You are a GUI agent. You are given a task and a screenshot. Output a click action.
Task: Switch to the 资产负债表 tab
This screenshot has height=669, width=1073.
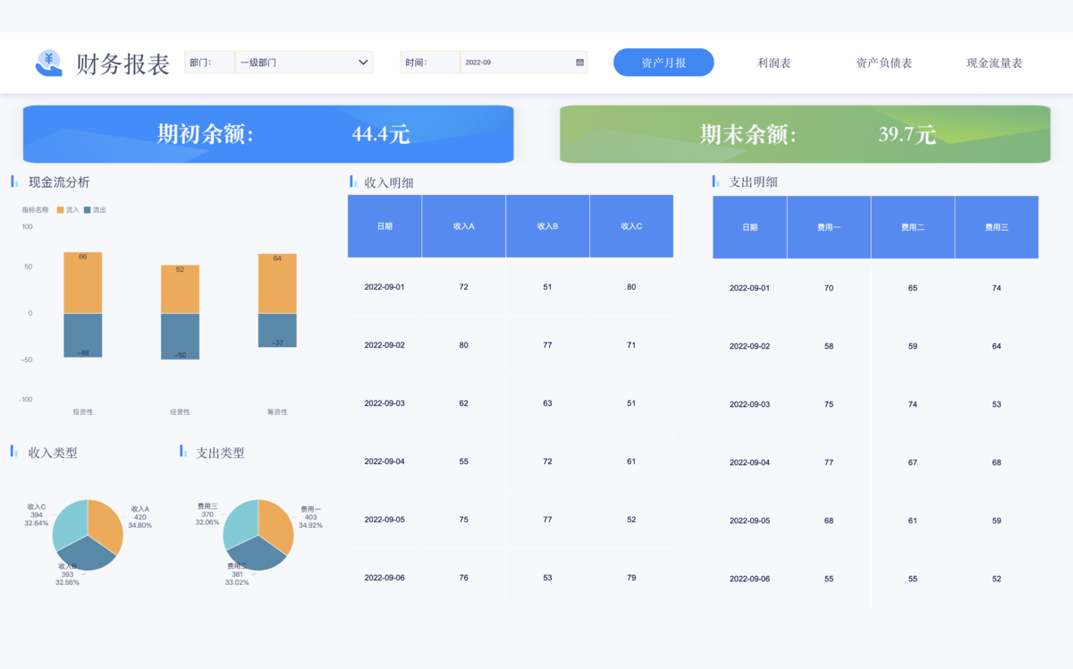coord(883,63)
